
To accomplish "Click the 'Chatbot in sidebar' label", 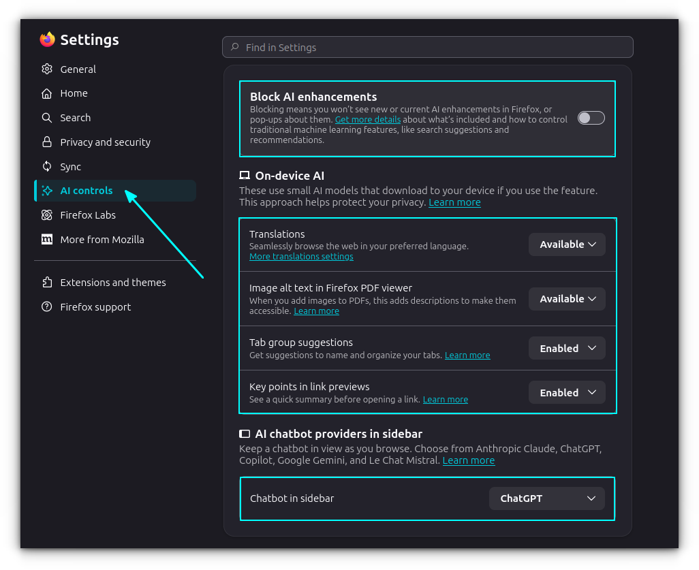I will [x=292, y=498].
